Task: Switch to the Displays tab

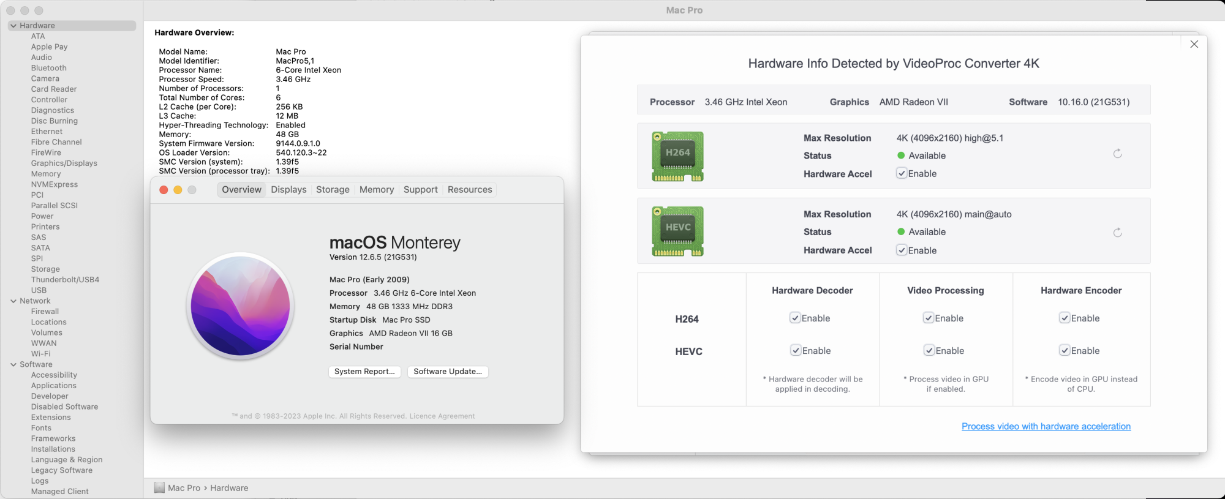Action: coord(288,190)
